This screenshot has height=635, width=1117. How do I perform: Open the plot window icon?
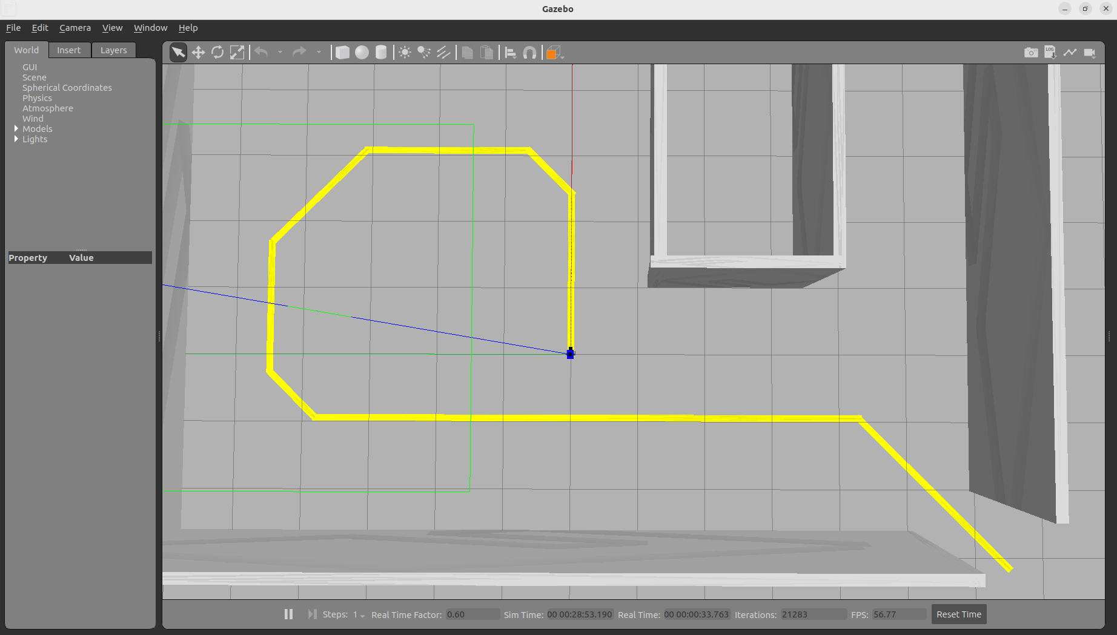1070,53
